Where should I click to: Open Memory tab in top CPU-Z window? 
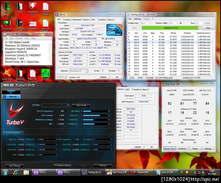coord(86,20)
